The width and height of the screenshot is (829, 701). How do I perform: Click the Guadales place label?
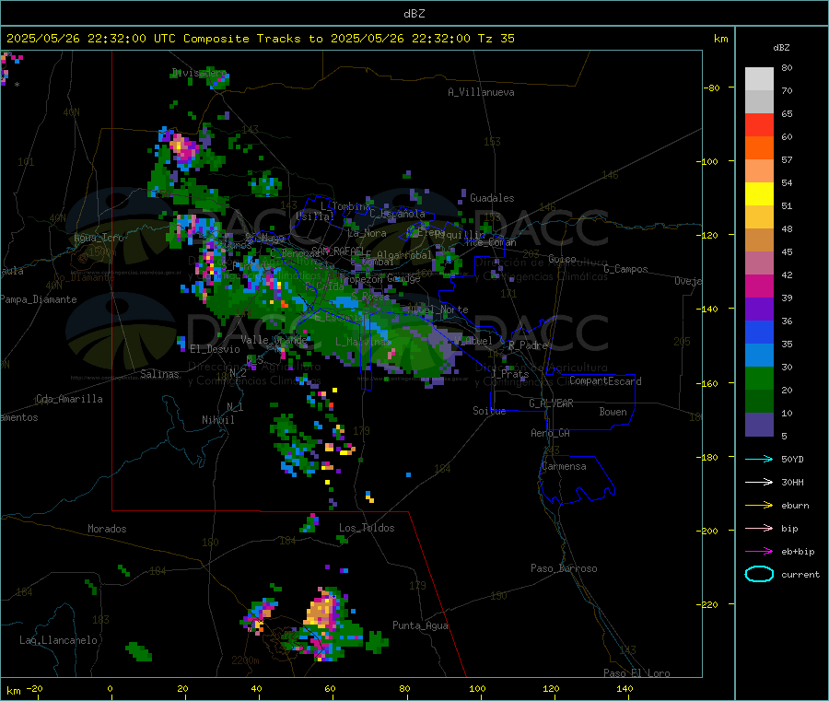[x=492, y=198]
